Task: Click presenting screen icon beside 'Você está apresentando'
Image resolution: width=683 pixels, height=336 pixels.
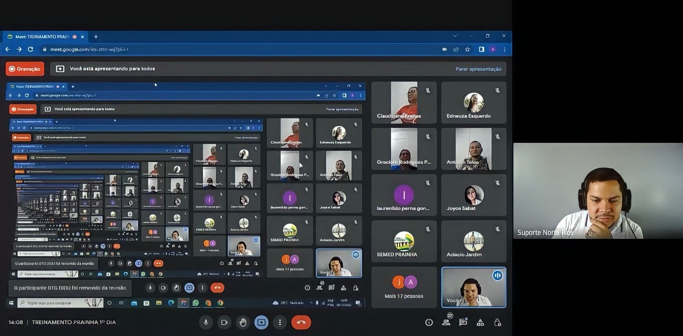Action: 60,69
